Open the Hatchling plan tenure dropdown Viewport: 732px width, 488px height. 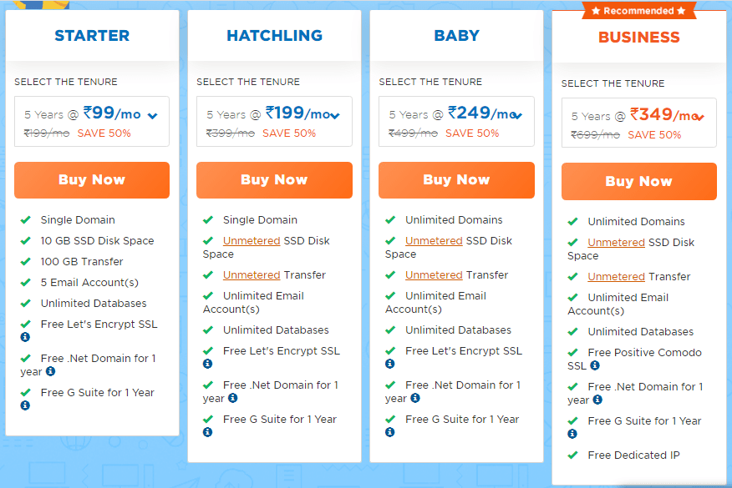click(274, 122)
